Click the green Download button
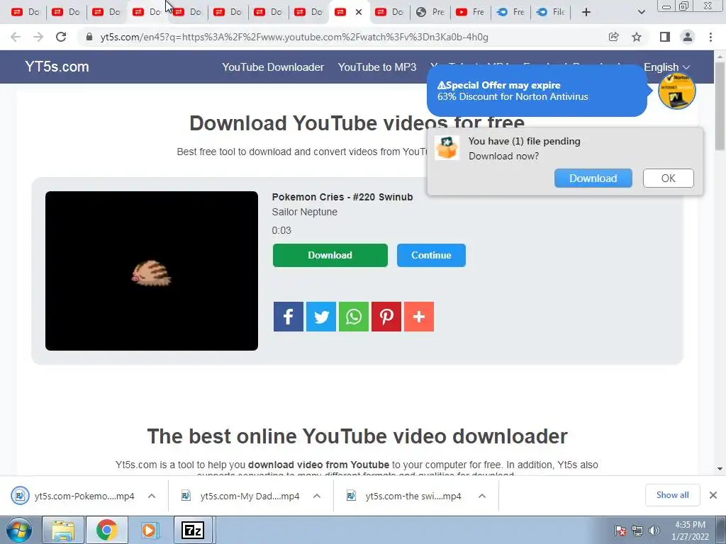This screenshot has height=544, width=726. click(x=330, y=255)
